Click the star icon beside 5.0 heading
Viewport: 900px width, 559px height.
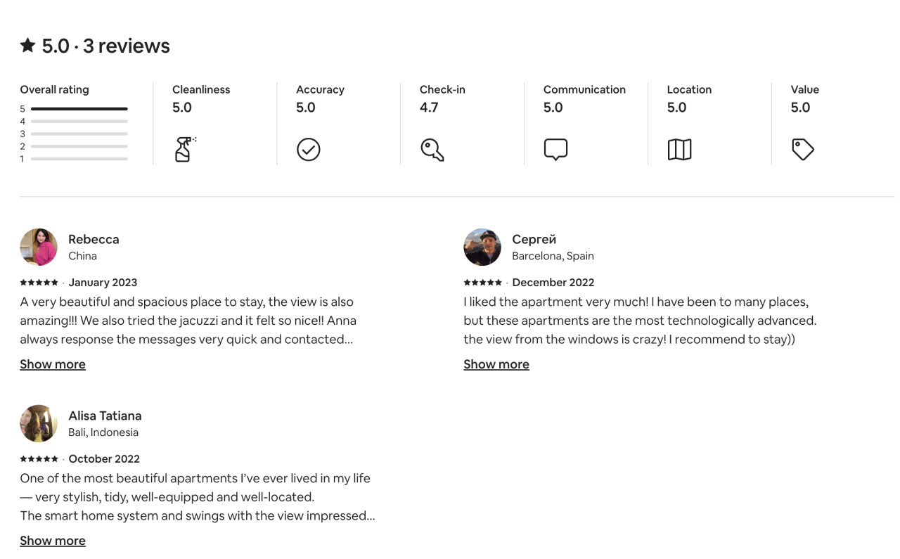click(27, 46)
